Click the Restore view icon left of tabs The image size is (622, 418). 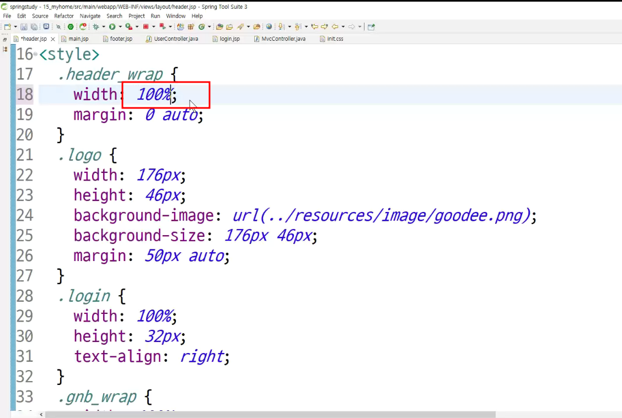[5, 39]
